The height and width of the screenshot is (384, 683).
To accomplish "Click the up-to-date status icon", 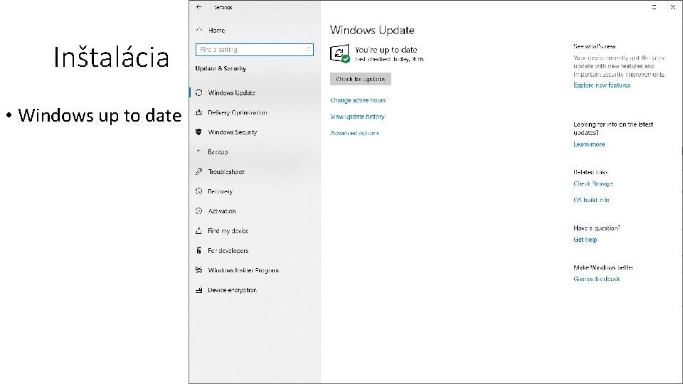I will [x=340, y=54].
